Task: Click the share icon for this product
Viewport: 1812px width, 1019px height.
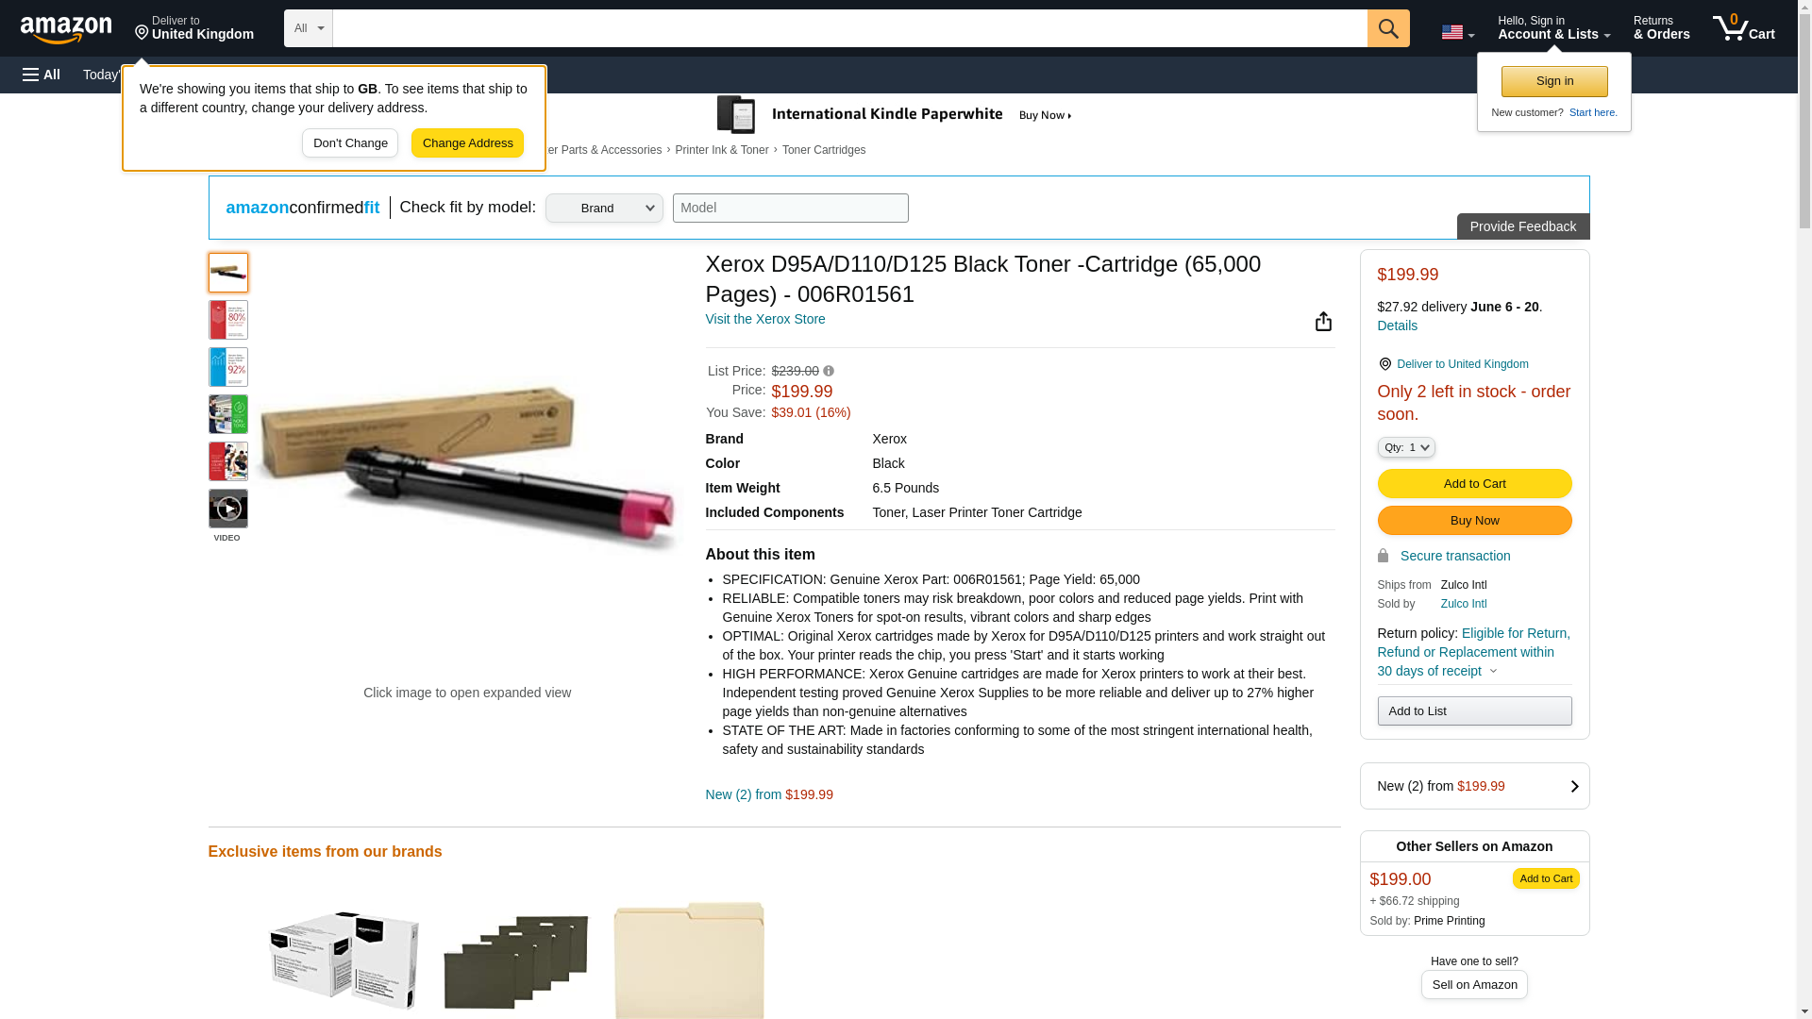Action: (x=1323, y=322)
